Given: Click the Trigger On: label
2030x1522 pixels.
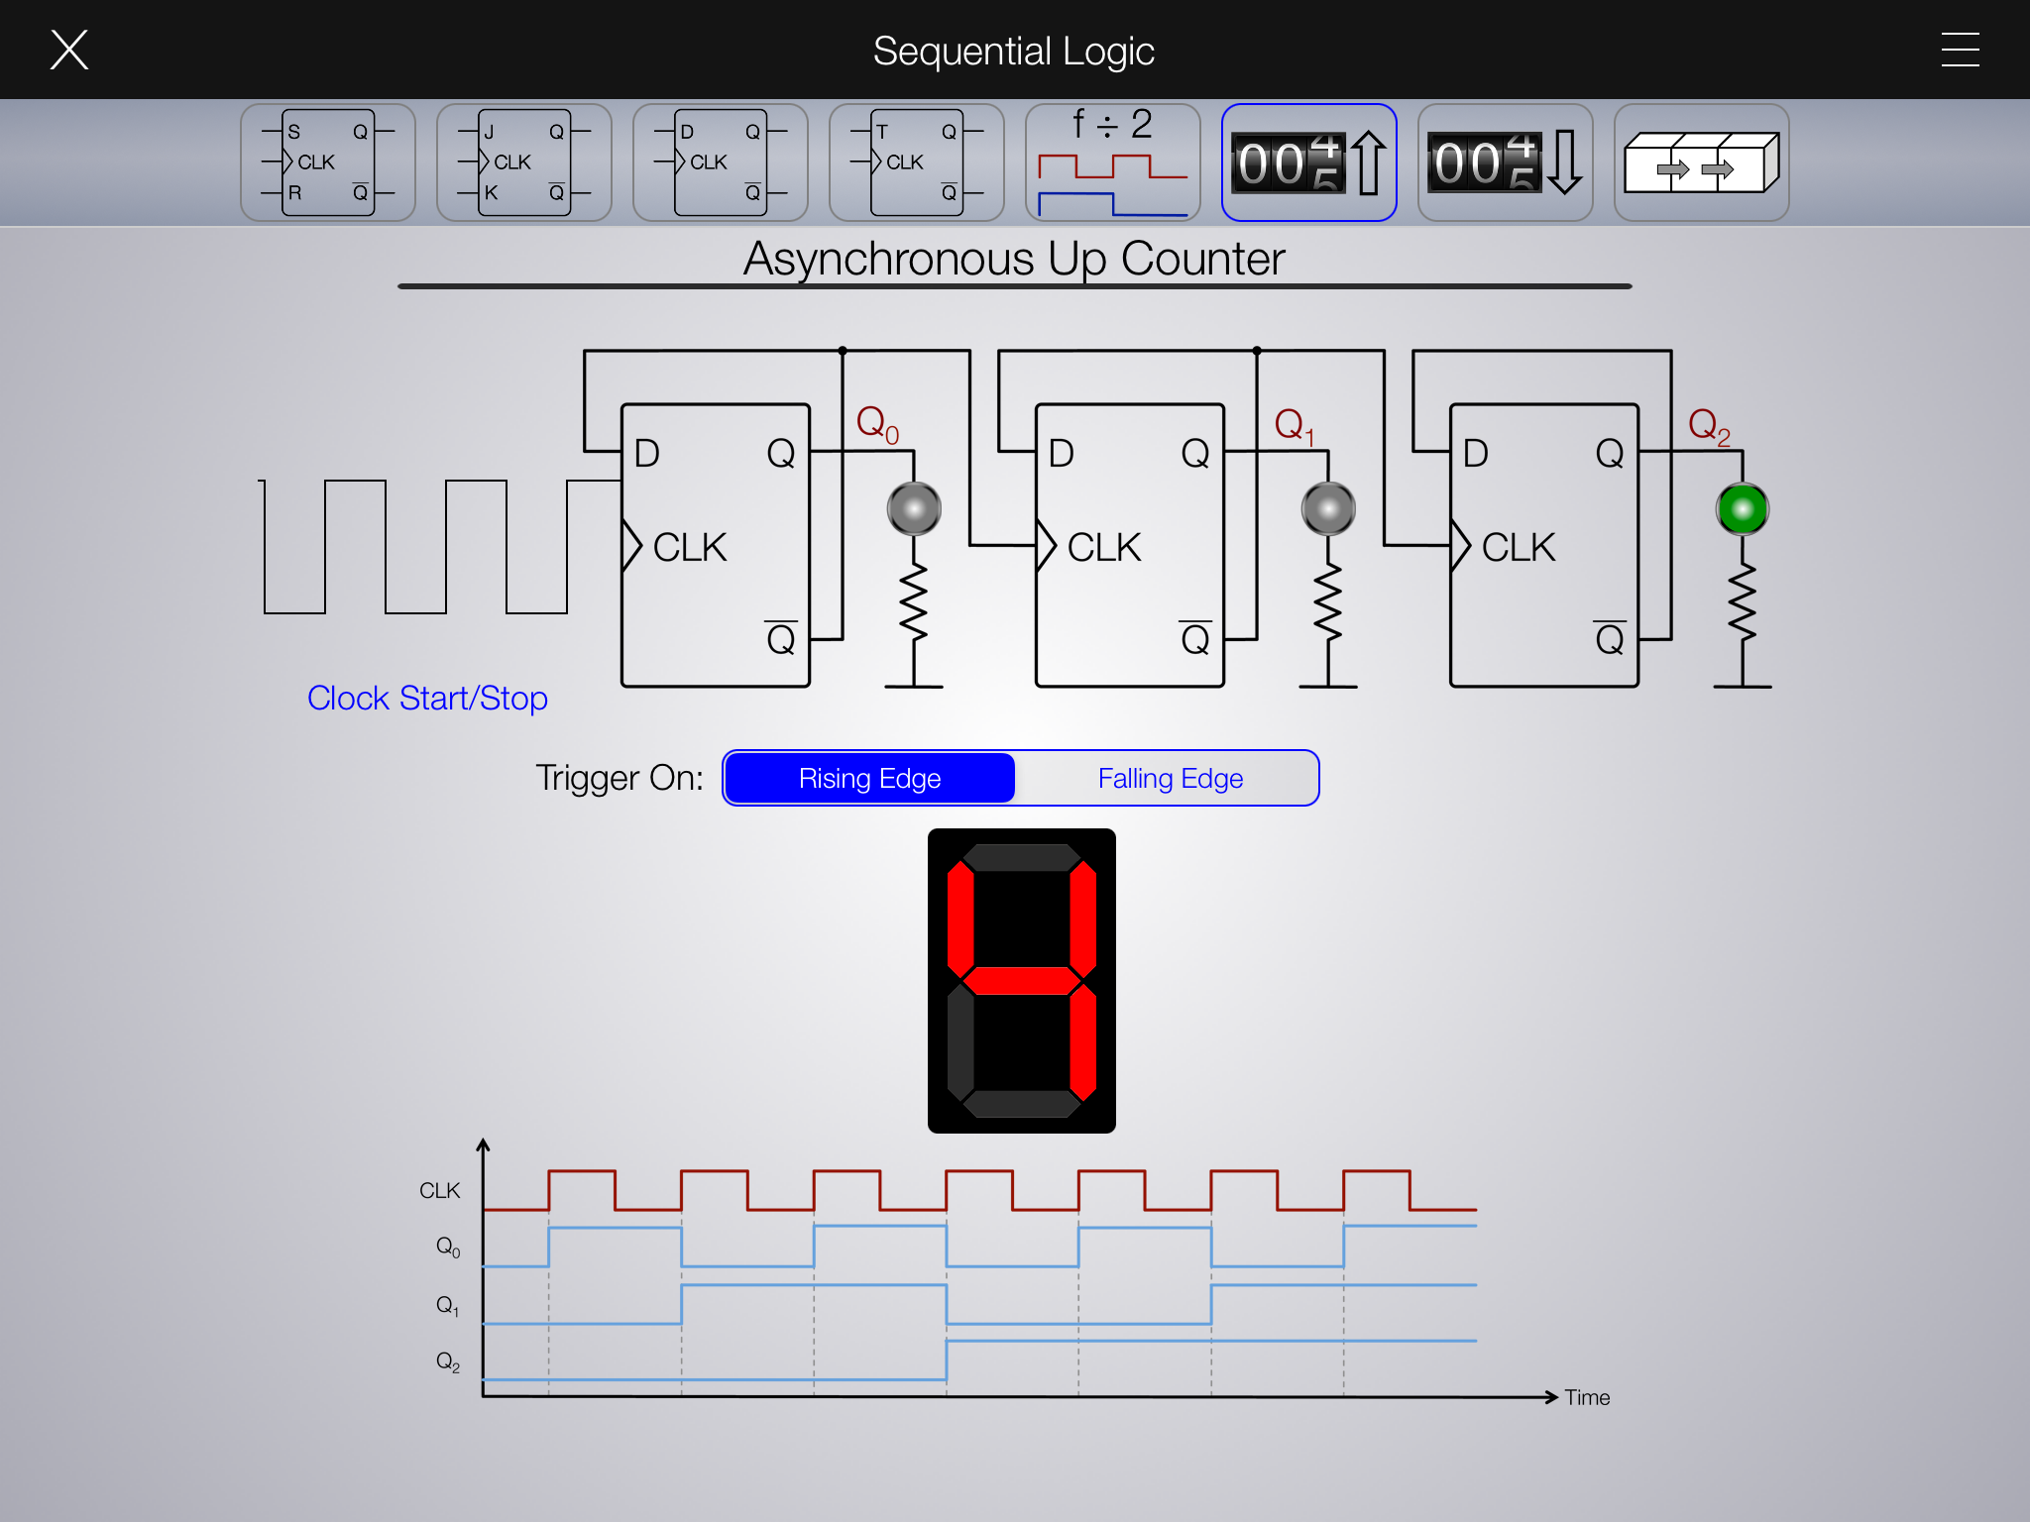Looking at the screenshot, I should pos(620,778).
